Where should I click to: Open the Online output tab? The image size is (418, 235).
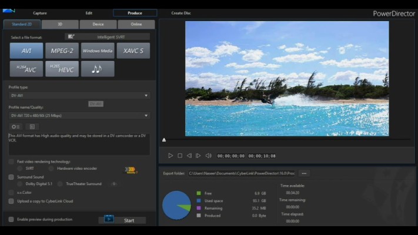[x=136, y=25]
